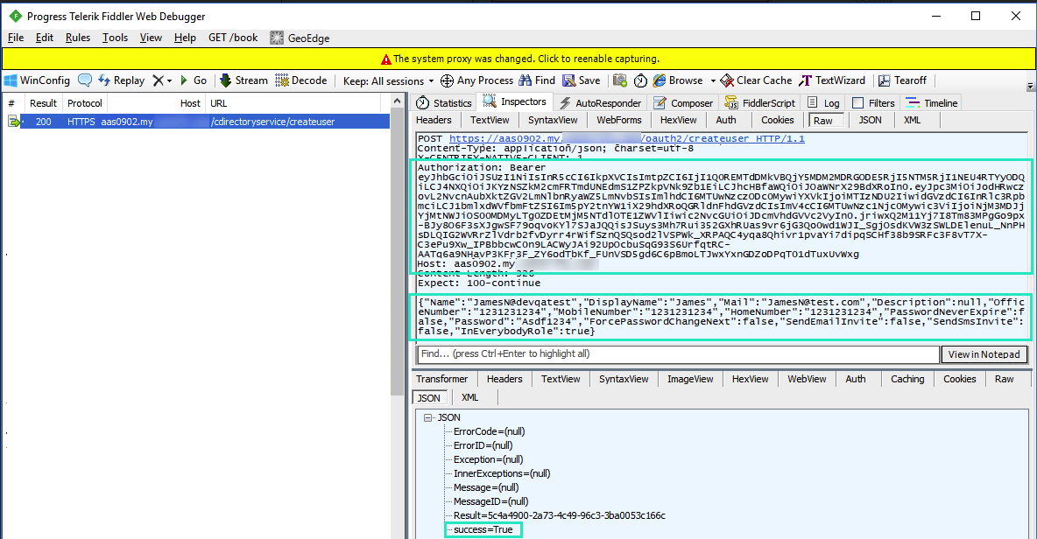
Task: Click the Tearoff toolbar button
Action: pos(902,80)
